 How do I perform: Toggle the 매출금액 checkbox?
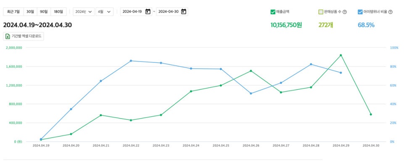[273, 12]
